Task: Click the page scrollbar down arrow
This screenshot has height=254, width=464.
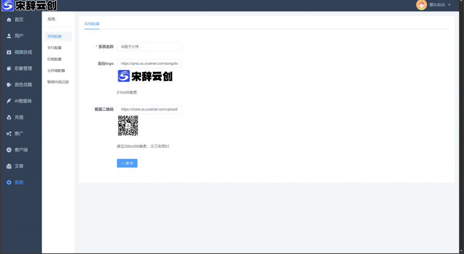Action: 461,251
